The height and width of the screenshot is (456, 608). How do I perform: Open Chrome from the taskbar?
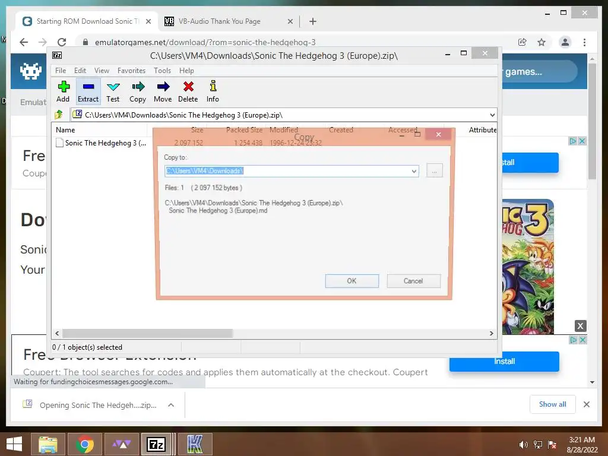(85, 444)
